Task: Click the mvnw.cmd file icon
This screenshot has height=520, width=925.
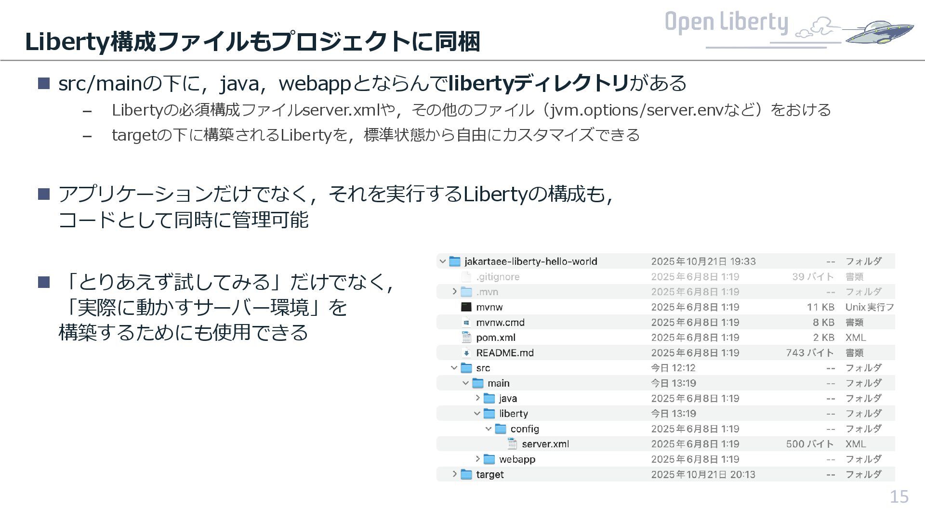Action: (466, 323)
